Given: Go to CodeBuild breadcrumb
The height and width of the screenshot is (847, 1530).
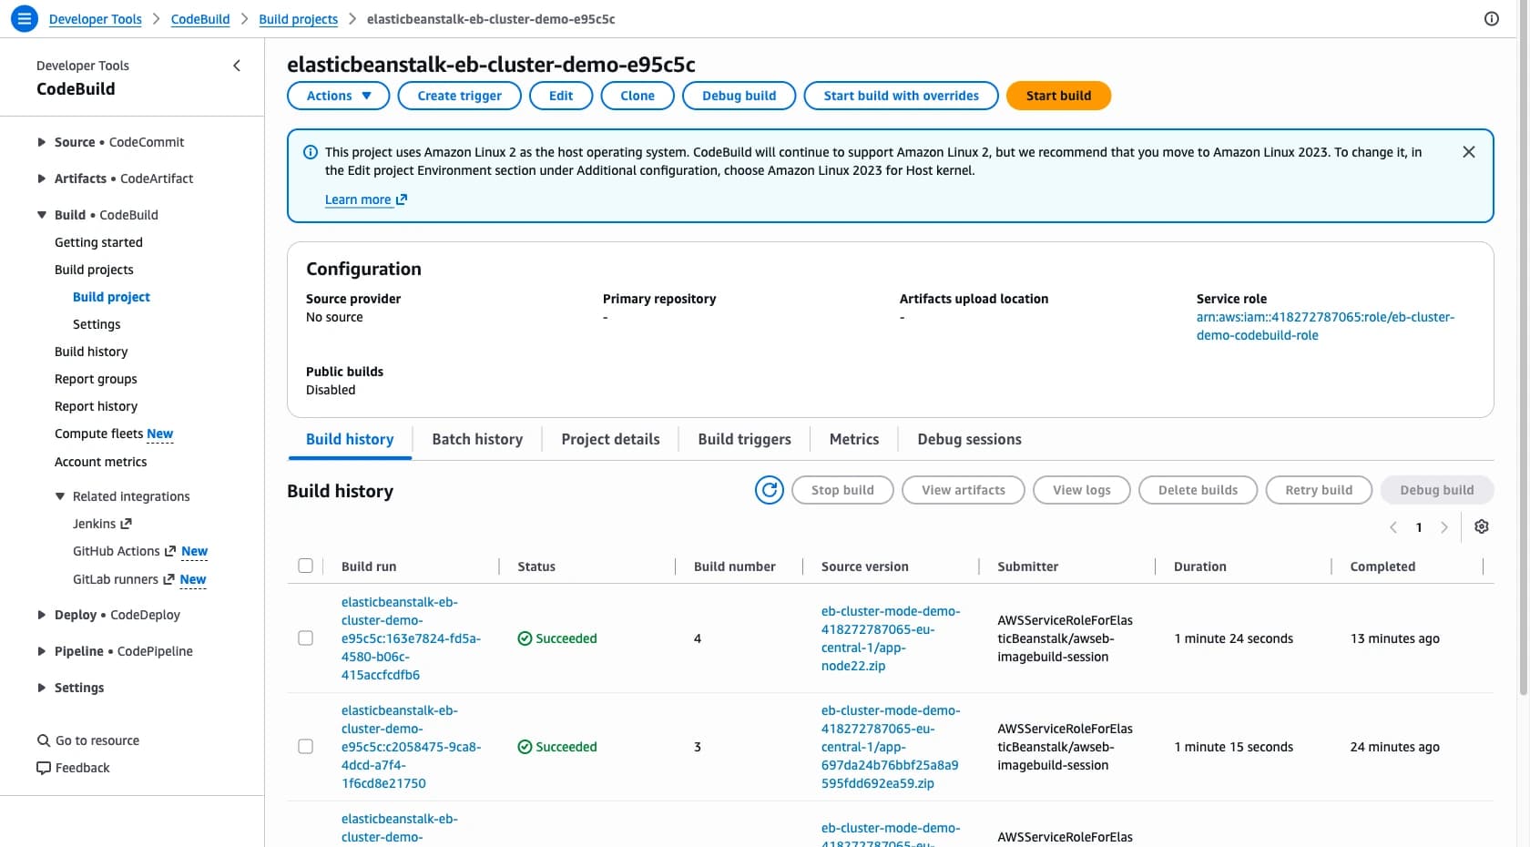Looking at the screenshot, I should click(200, 19).
